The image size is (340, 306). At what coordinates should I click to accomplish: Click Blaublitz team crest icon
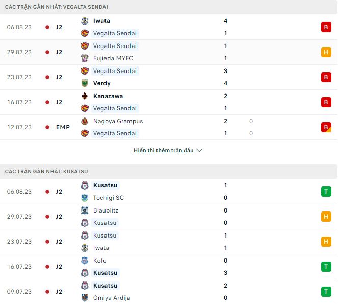click(x=85, y=210)
